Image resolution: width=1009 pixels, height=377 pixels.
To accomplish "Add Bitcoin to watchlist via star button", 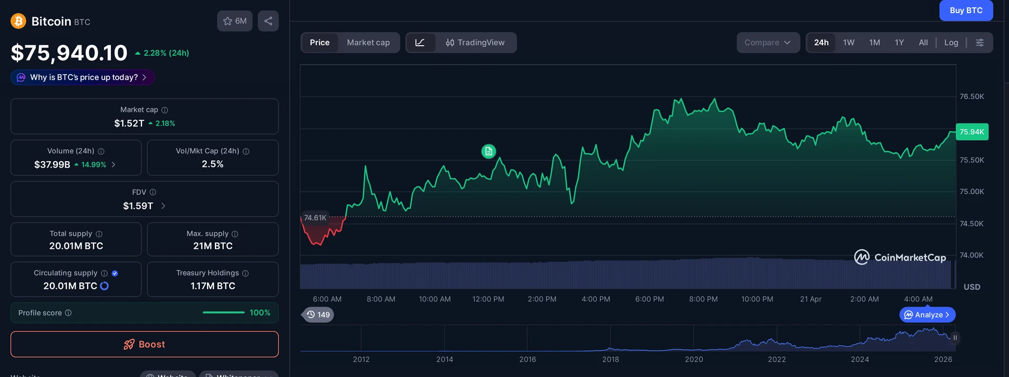I will click(235, 21).
